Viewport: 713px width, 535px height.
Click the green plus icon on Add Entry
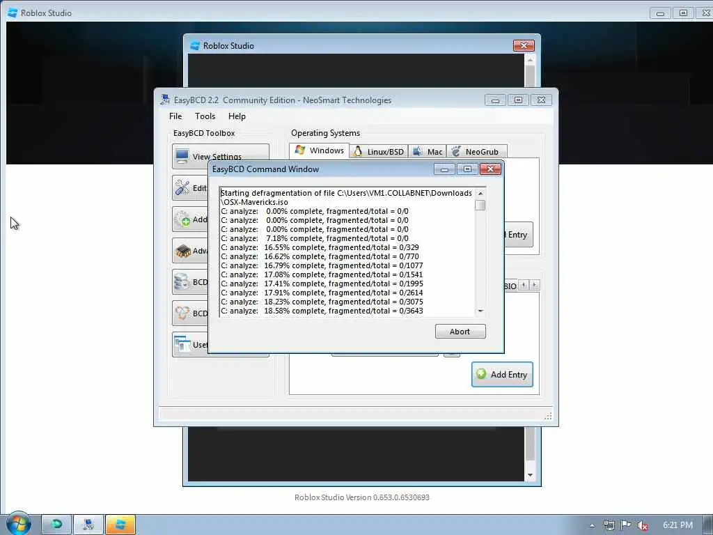[481, 374]
